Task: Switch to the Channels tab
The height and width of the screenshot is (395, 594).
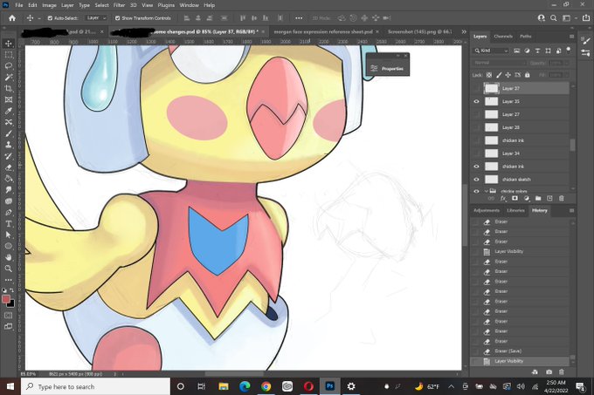Action: (503, 37)
